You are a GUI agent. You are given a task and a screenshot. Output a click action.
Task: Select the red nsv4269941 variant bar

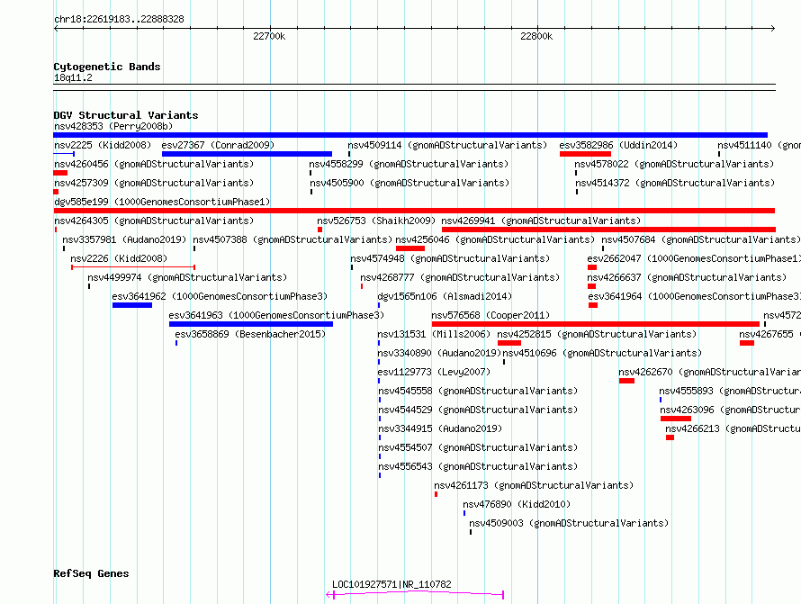click(609, 230)
